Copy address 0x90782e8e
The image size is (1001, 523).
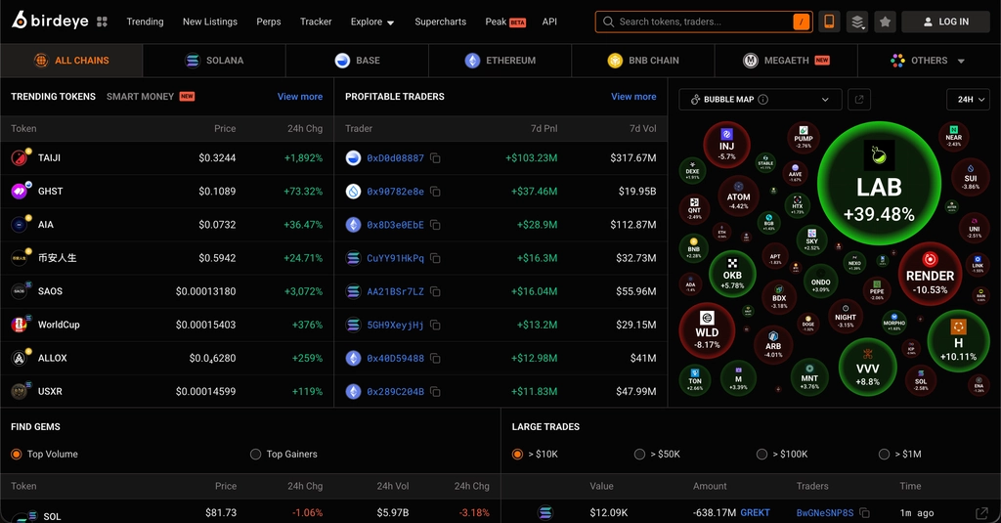[435, 191]
